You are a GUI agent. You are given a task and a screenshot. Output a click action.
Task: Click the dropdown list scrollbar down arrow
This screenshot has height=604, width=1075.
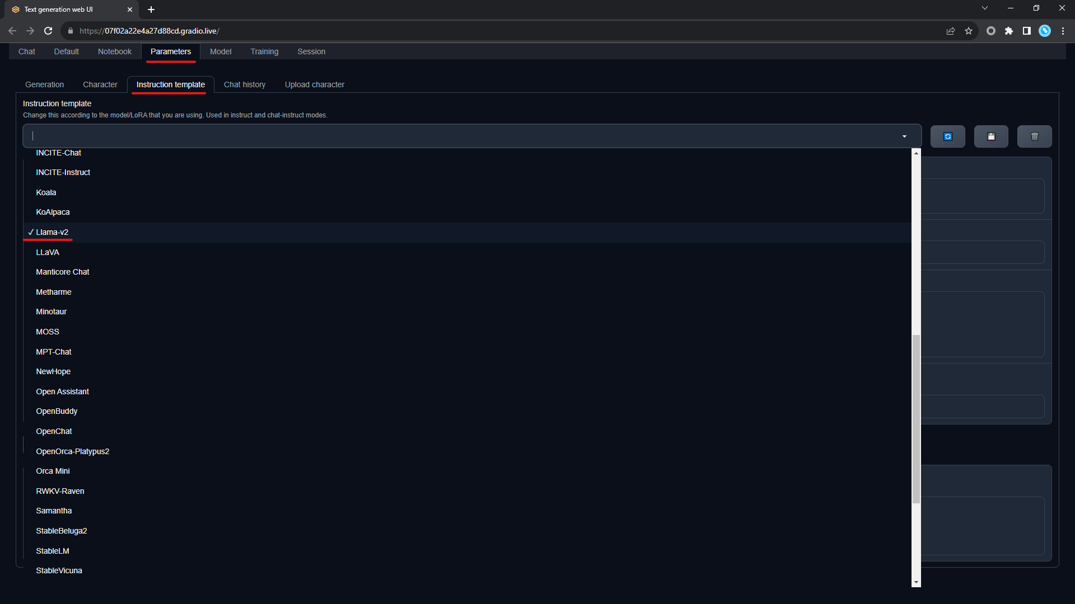[x=916, y=582]
